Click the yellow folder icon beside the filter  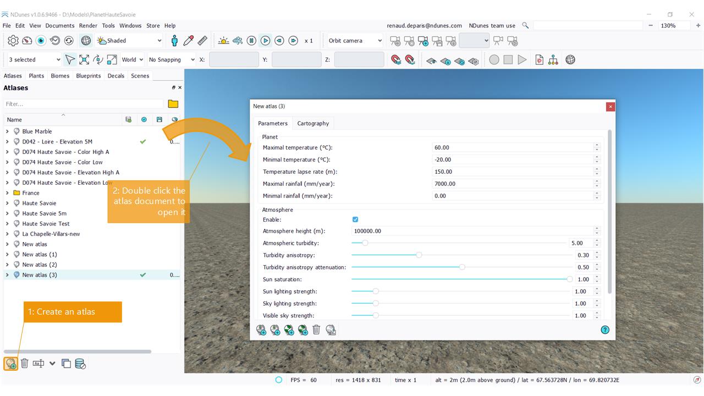click(x=173, y=104)
